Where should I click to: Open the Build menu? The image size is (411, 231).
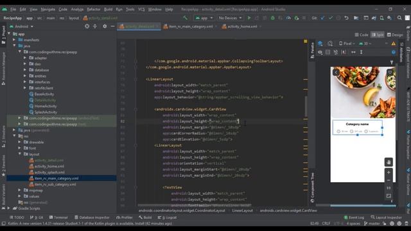pyautogui.click(x=108, y=10)
